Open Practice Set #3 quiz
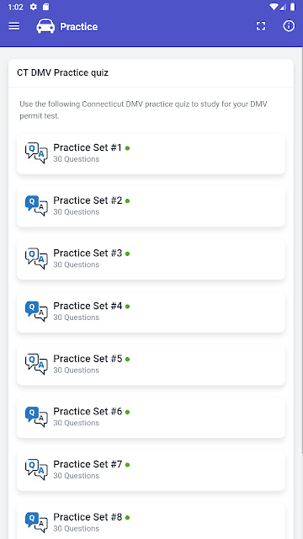The height and width of the screenshot is (539, 303). [x=151, y=259]
